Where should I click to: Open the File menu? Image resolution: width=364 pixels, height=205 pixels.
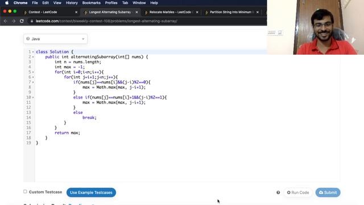click(35, 3)
